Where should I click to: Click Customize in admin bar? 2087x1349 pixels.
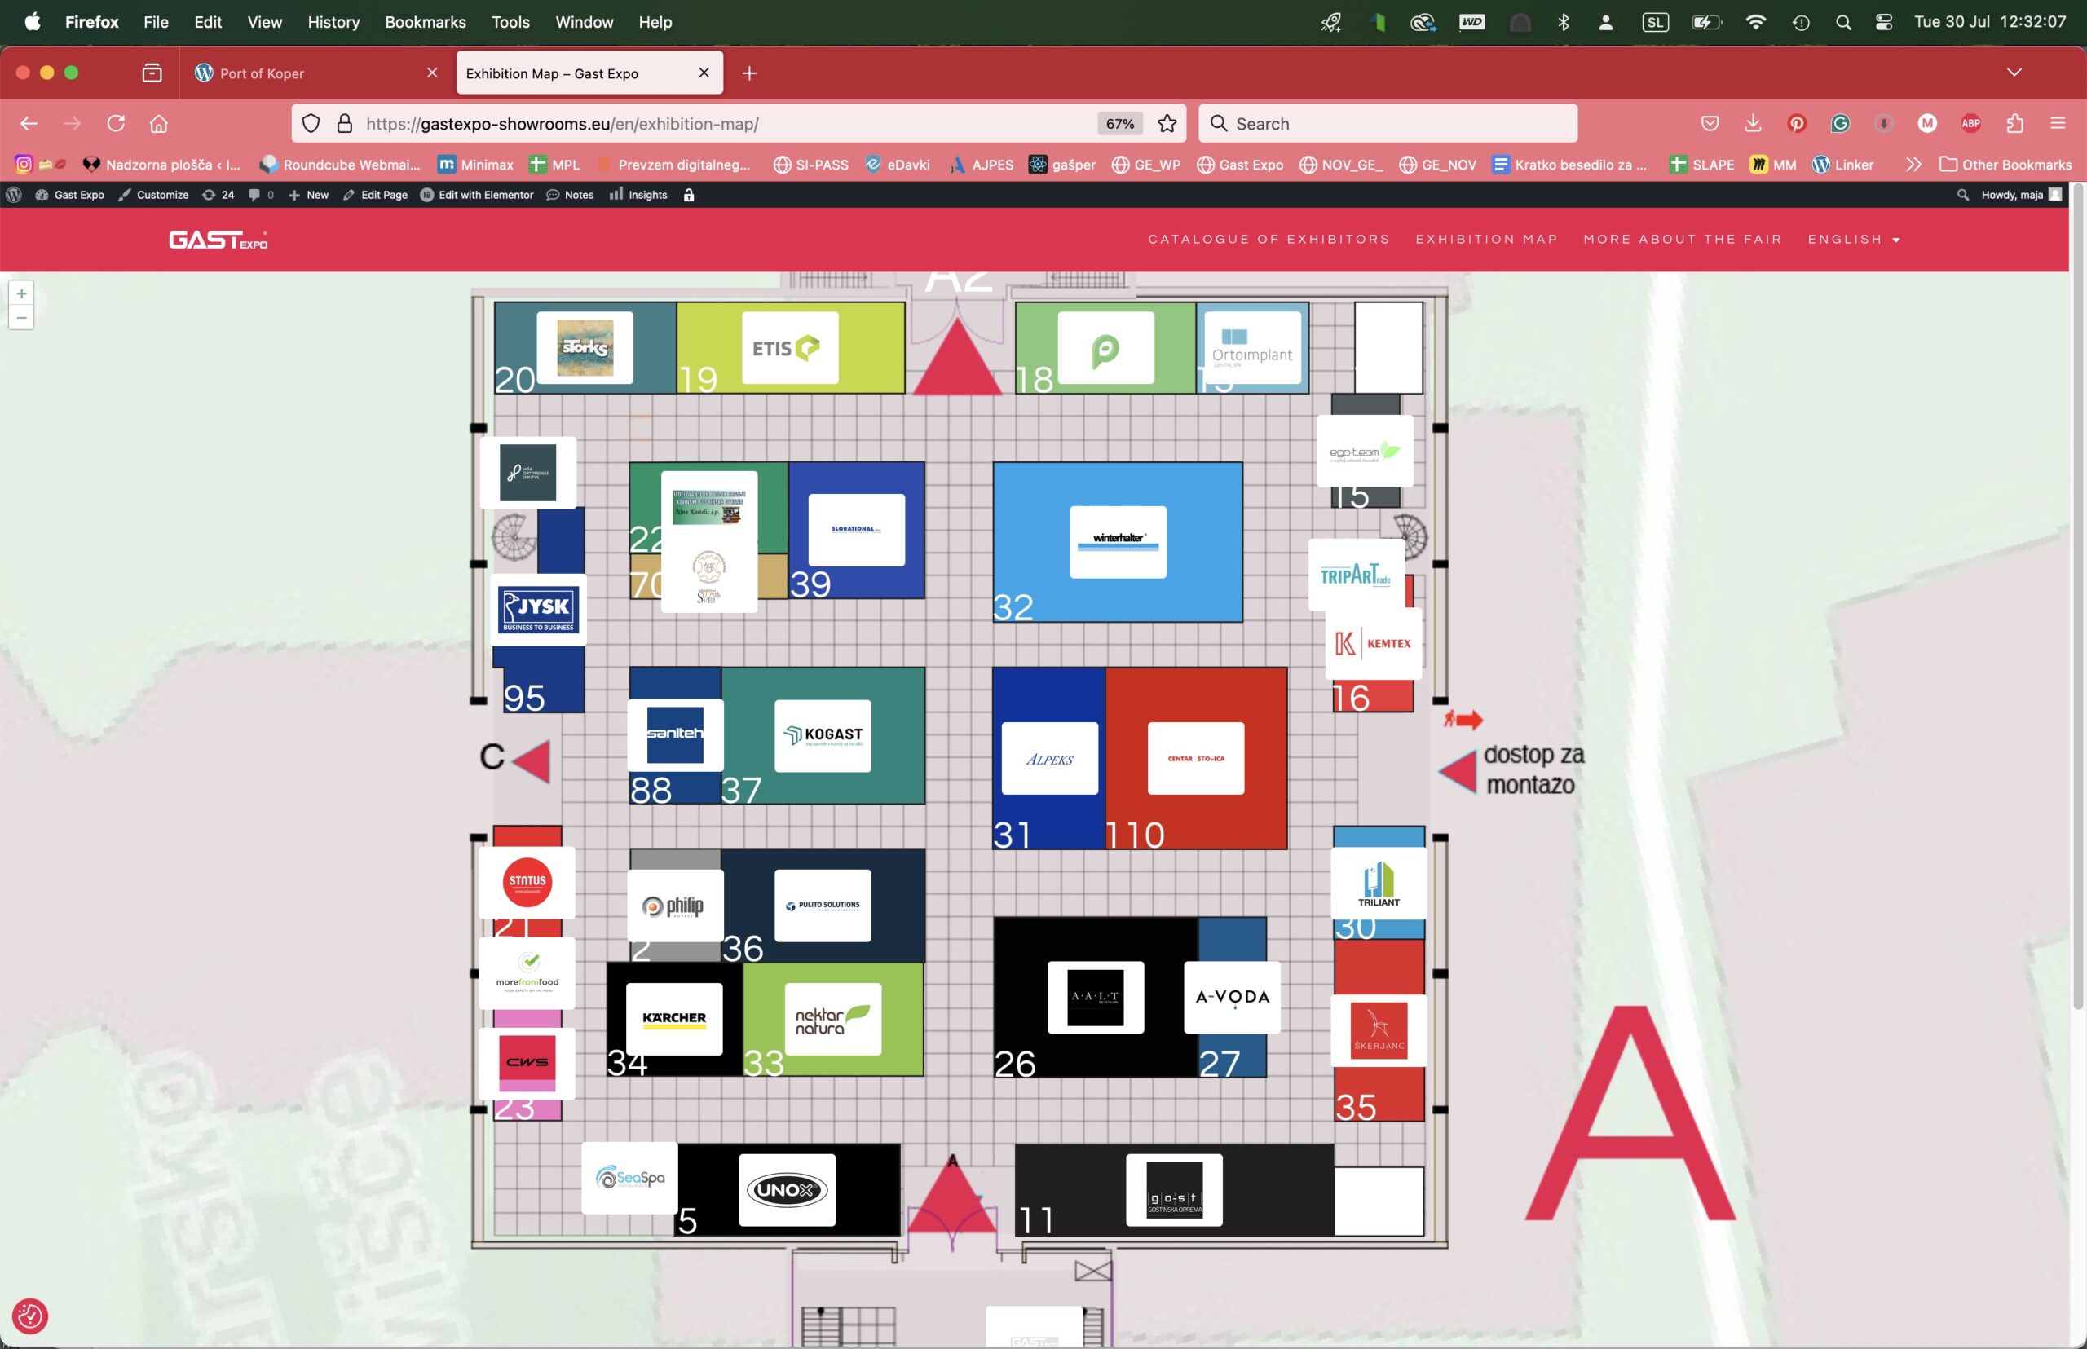point(153,195)
